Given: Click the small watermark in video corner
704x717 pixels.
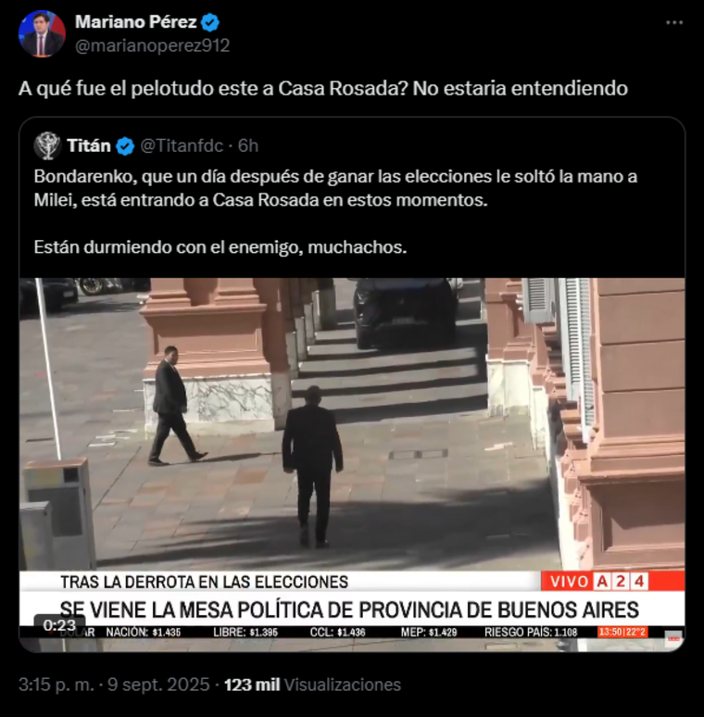Looking at the screenshot, I should pos(673,637).
